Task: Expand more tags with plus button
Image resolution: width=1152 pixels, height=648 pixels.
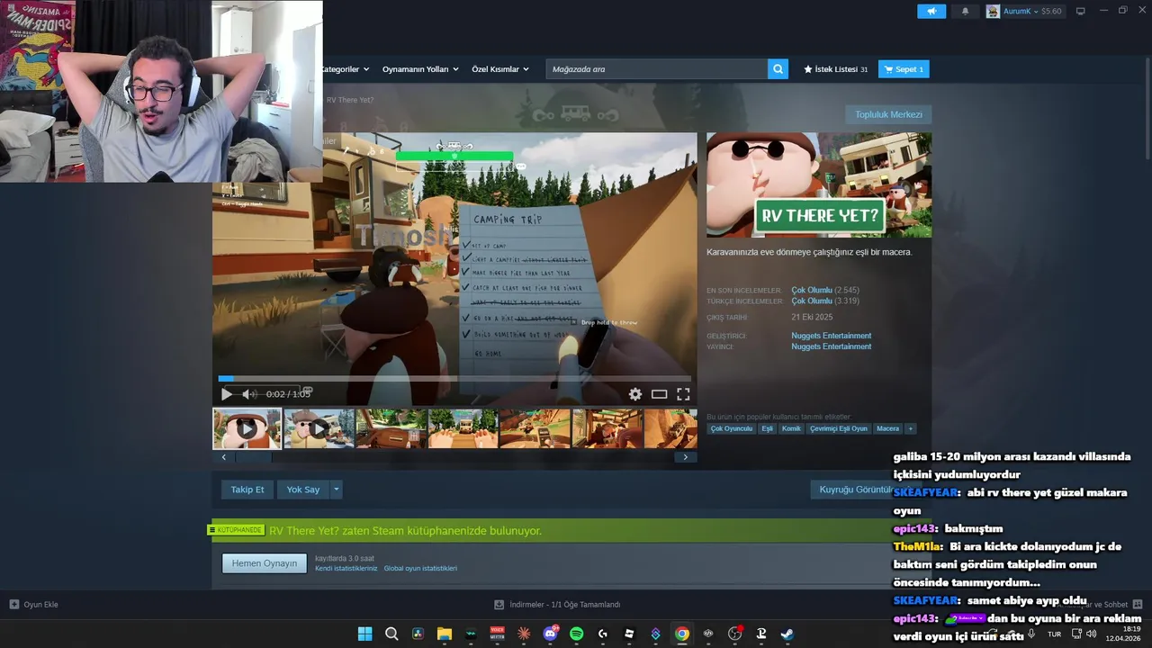Action: [910, 428]
